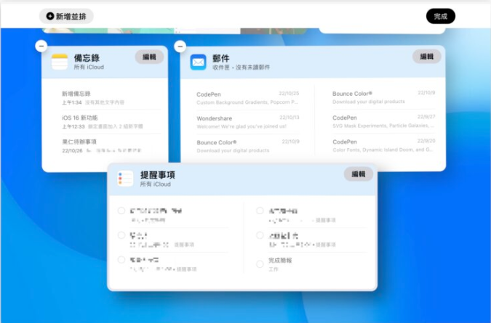Screen dimensions: 491x323
Task: Check the third reminder circle in left column
Action: click(121, 260)
